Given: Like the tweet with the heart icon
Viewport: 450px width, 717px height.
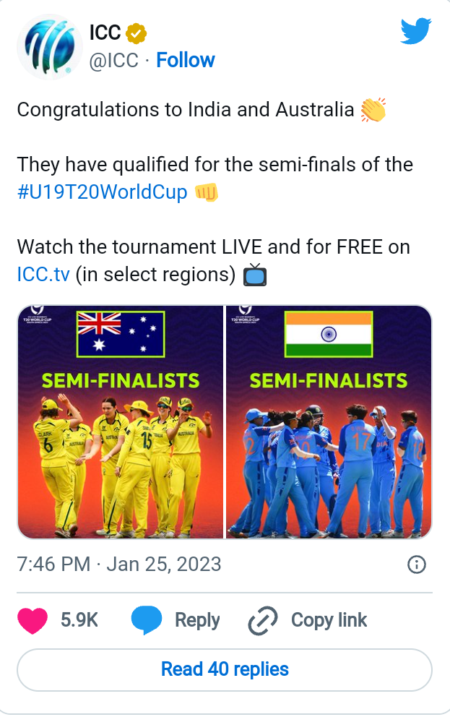Looking at the screenshot, I should click(x=32, y=621).
